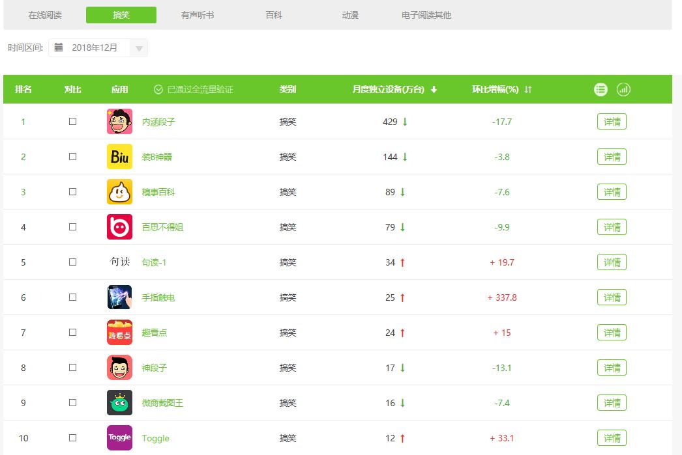The width and height of the screenshot is (682, 455).
Task: Click the 环比增幅(%) column header
Action: [495, 89]
